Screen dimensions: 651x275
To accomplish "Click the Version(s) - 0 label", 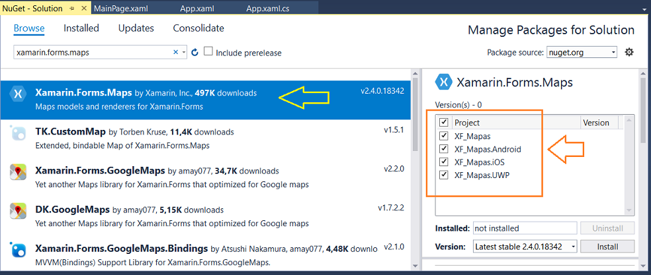I will pos(458,105).
